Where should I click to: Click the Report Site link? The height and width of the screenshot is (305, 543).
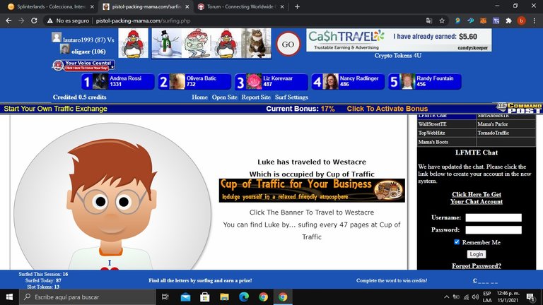coord(256,97)
